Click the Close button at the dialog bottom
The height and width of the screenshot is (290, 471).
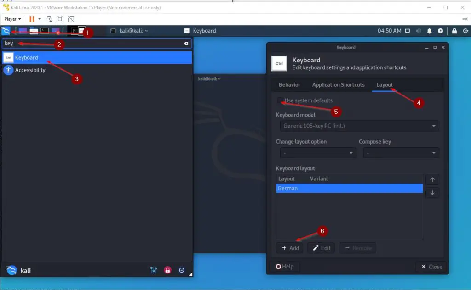point(431,267)
